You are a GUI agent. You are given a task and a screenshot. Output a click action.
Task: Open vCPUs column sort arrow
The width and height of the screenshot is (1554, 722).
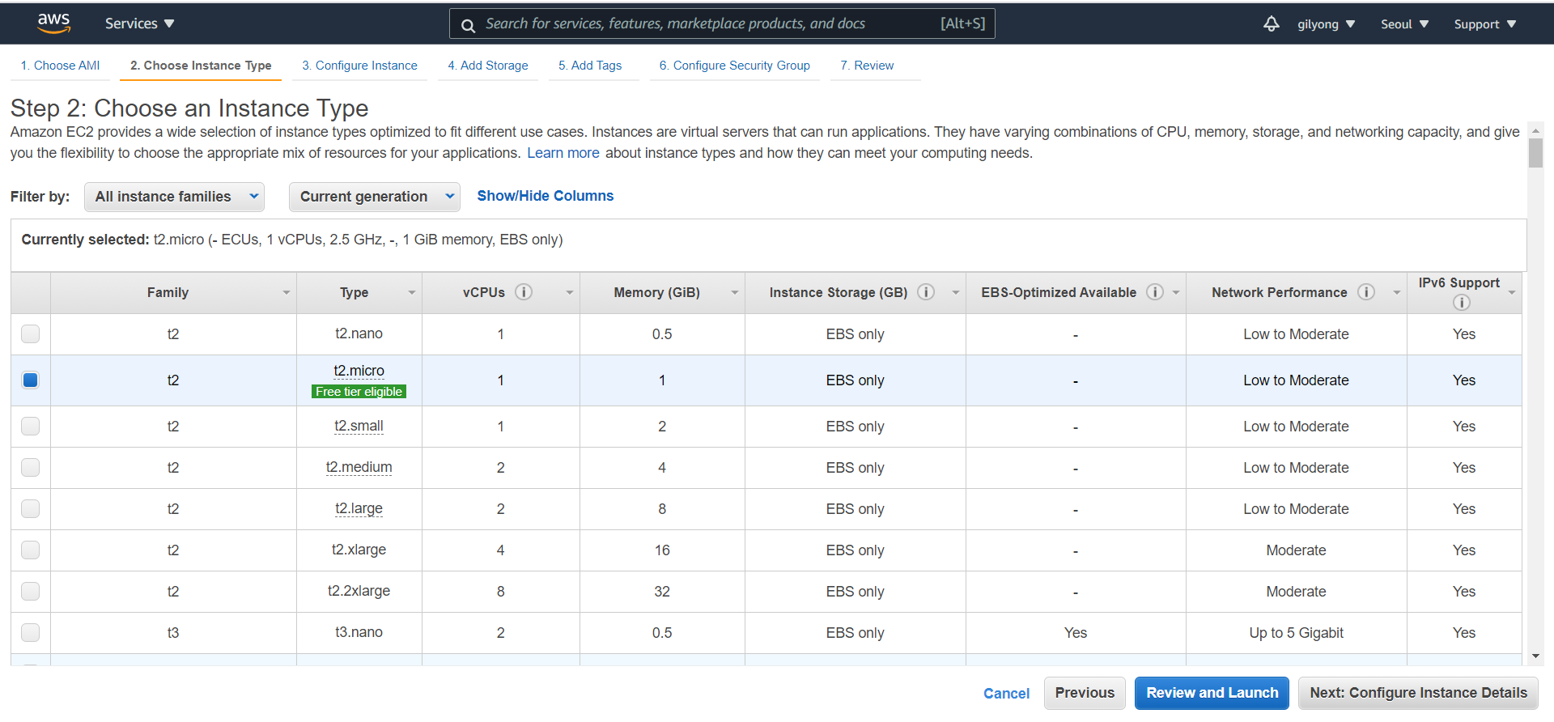[570, 293]
